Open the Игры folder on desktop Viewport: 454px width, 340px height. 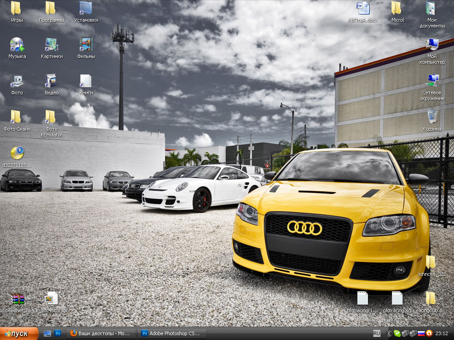pos(16,8)
